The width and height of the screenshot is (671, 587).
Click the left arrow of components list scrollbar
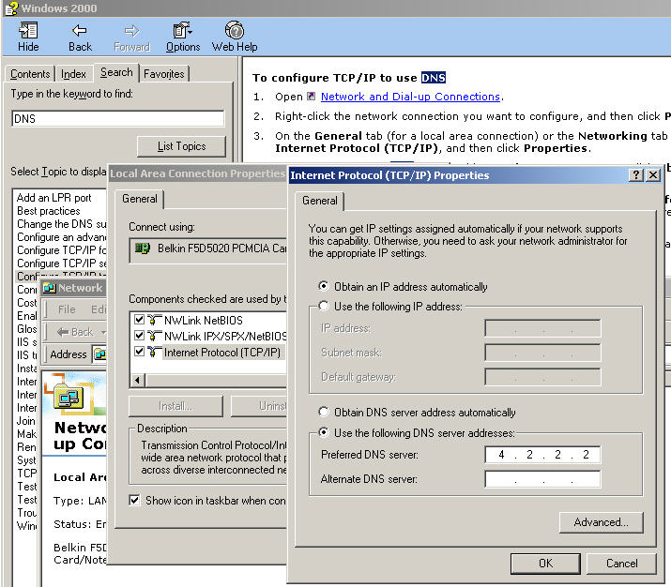(x=137, y=380)
